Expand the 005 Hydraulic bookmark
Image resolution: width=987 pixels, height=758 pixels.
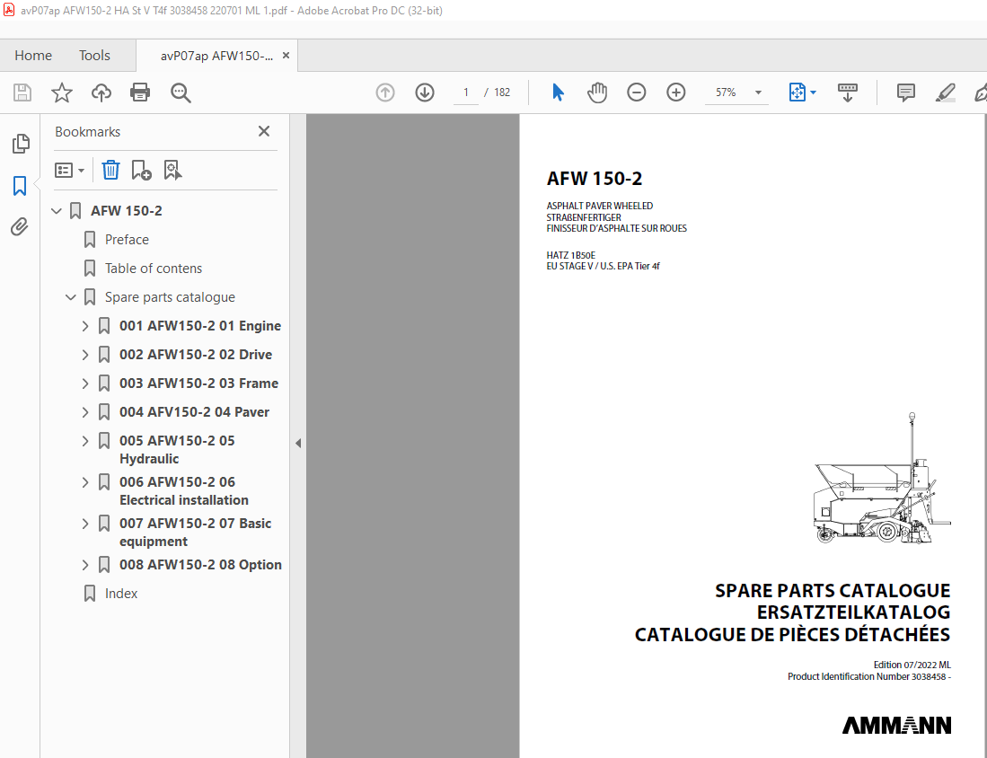85,441
